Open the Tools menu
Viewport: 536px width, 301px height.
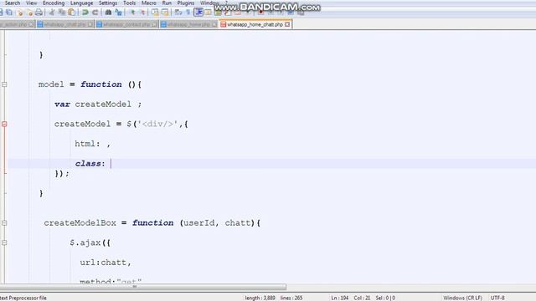[x=129, y=3]
